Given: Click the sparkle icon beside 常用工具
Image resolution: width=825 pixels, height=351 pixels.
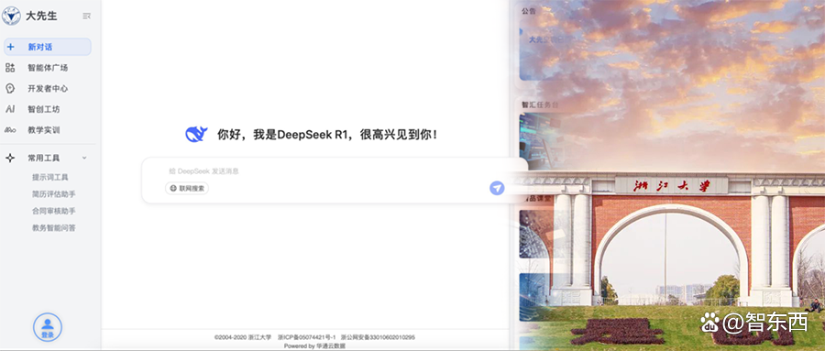Looking at the screenshot, I should pyautogui.click(x=10, y=158).
